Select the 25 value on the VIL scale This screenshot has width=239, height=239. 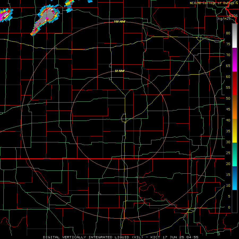click(x=228, y=153)
